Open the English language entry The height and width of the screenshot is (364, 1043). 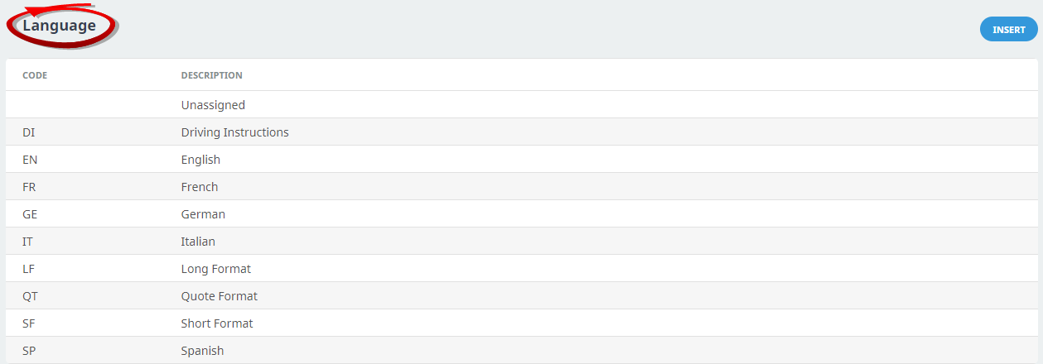point(200,160)
